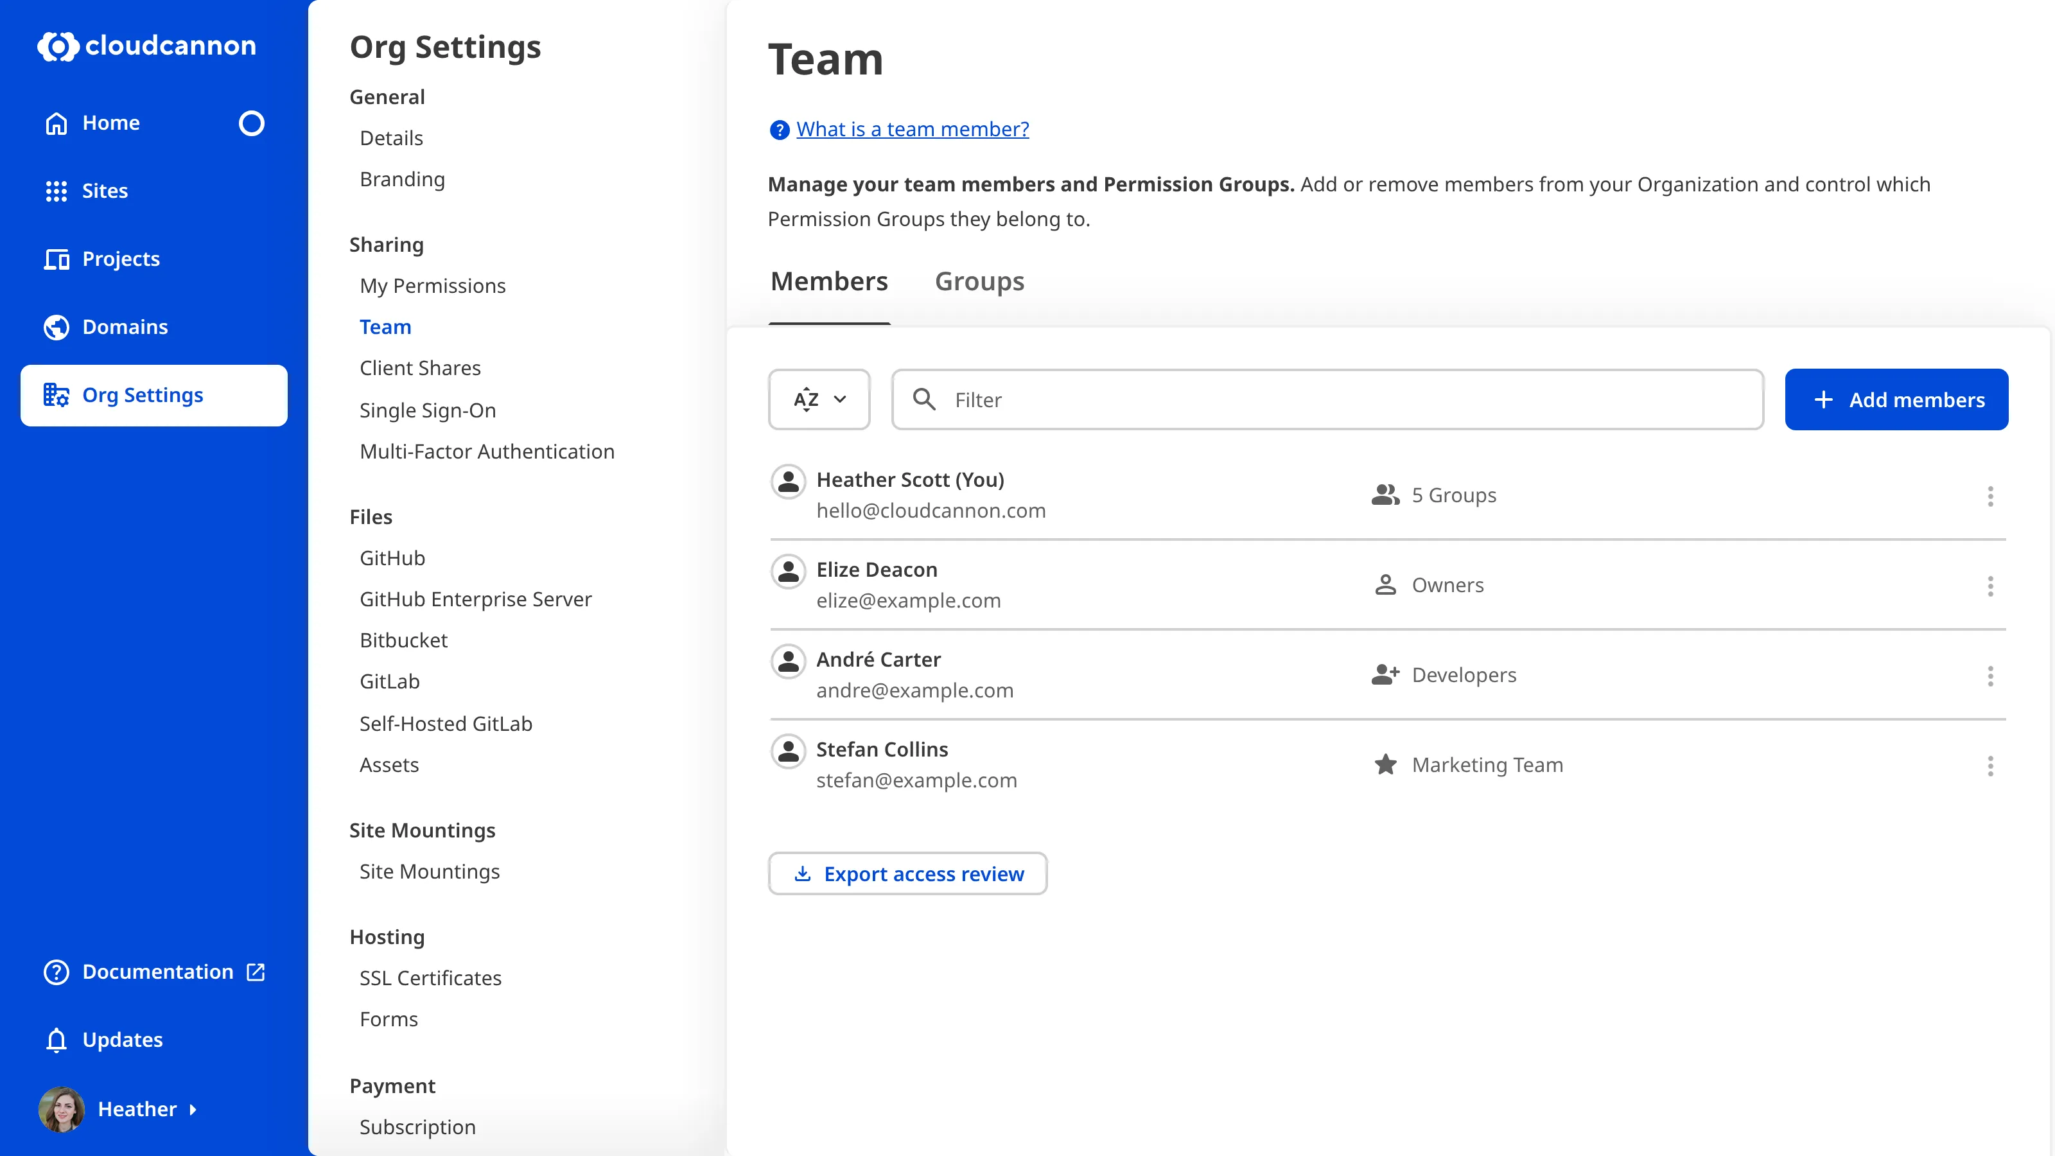The image size is (2055, 1156).
Task: Click the Projects devices icon
Action: tap(56, 258)
